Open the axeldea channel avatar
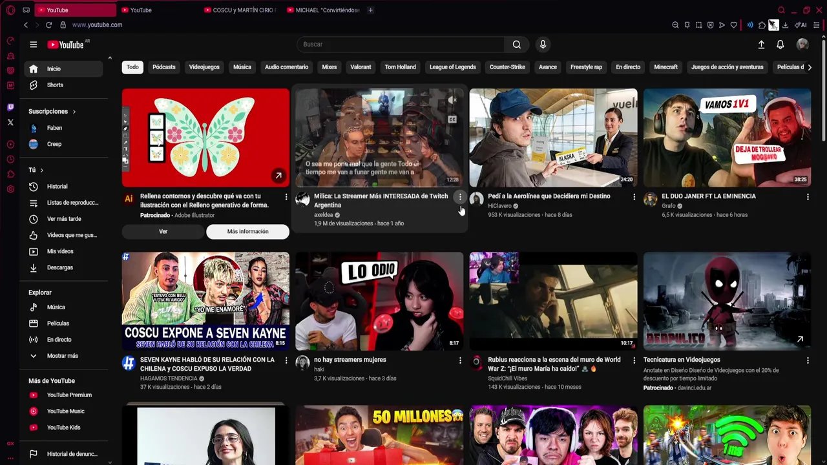This screenshot has height=465, width=827. pos(302,199)
